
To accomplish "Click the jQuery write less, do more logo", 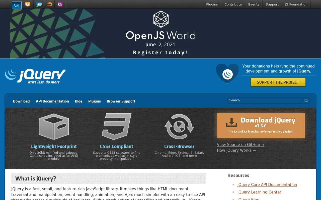I will pyautogui.click(x=35, y=76).
